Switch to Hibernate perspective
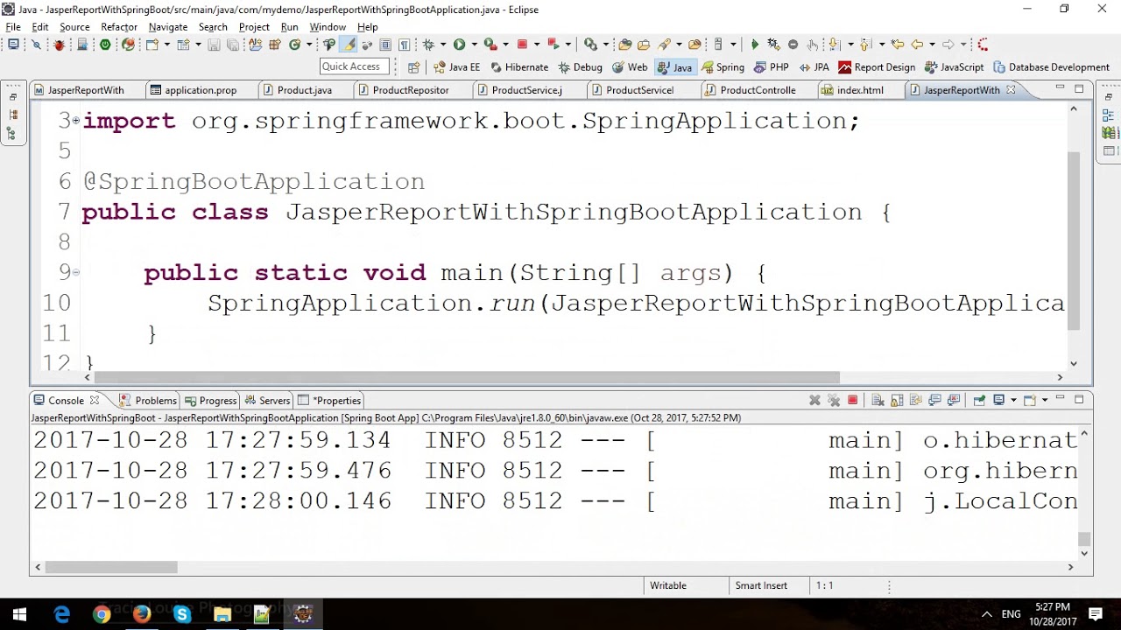The height and width of the screenshot is (630, 1121). point(518,67)
